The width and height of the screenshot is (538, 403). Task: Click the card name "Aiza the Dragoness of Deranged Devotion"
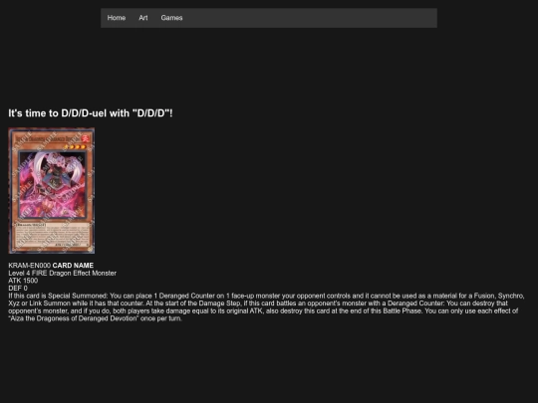(x=73, y=318)
